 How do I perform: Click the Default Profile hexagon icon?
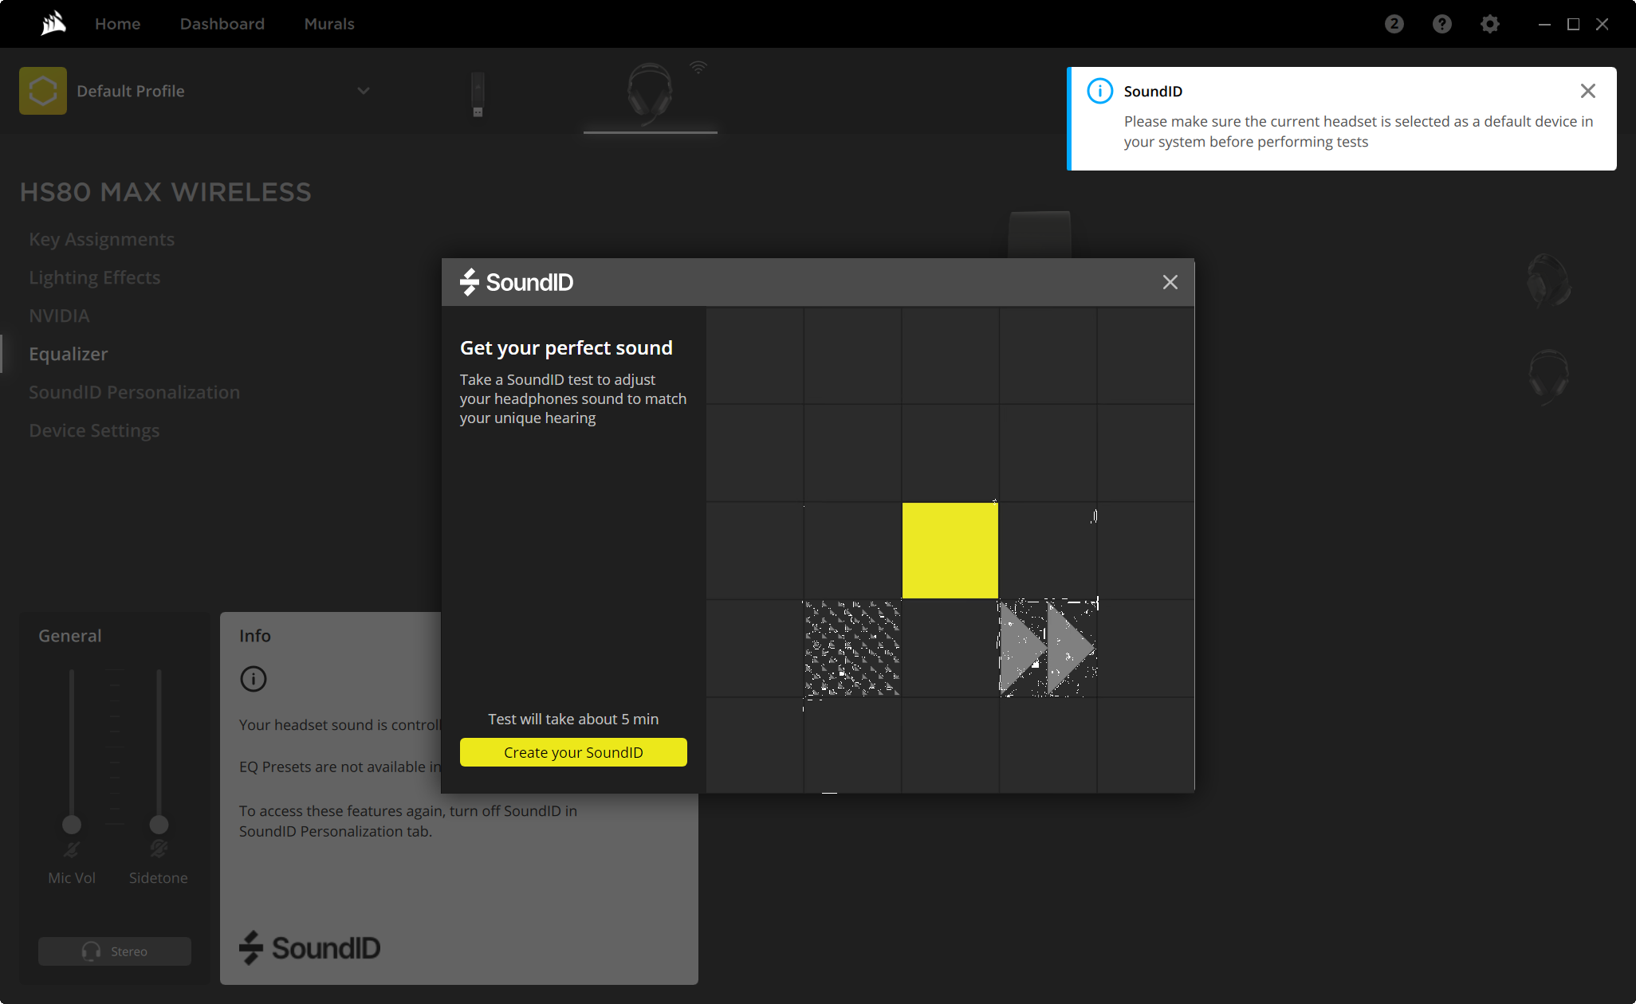pos(43,91)
